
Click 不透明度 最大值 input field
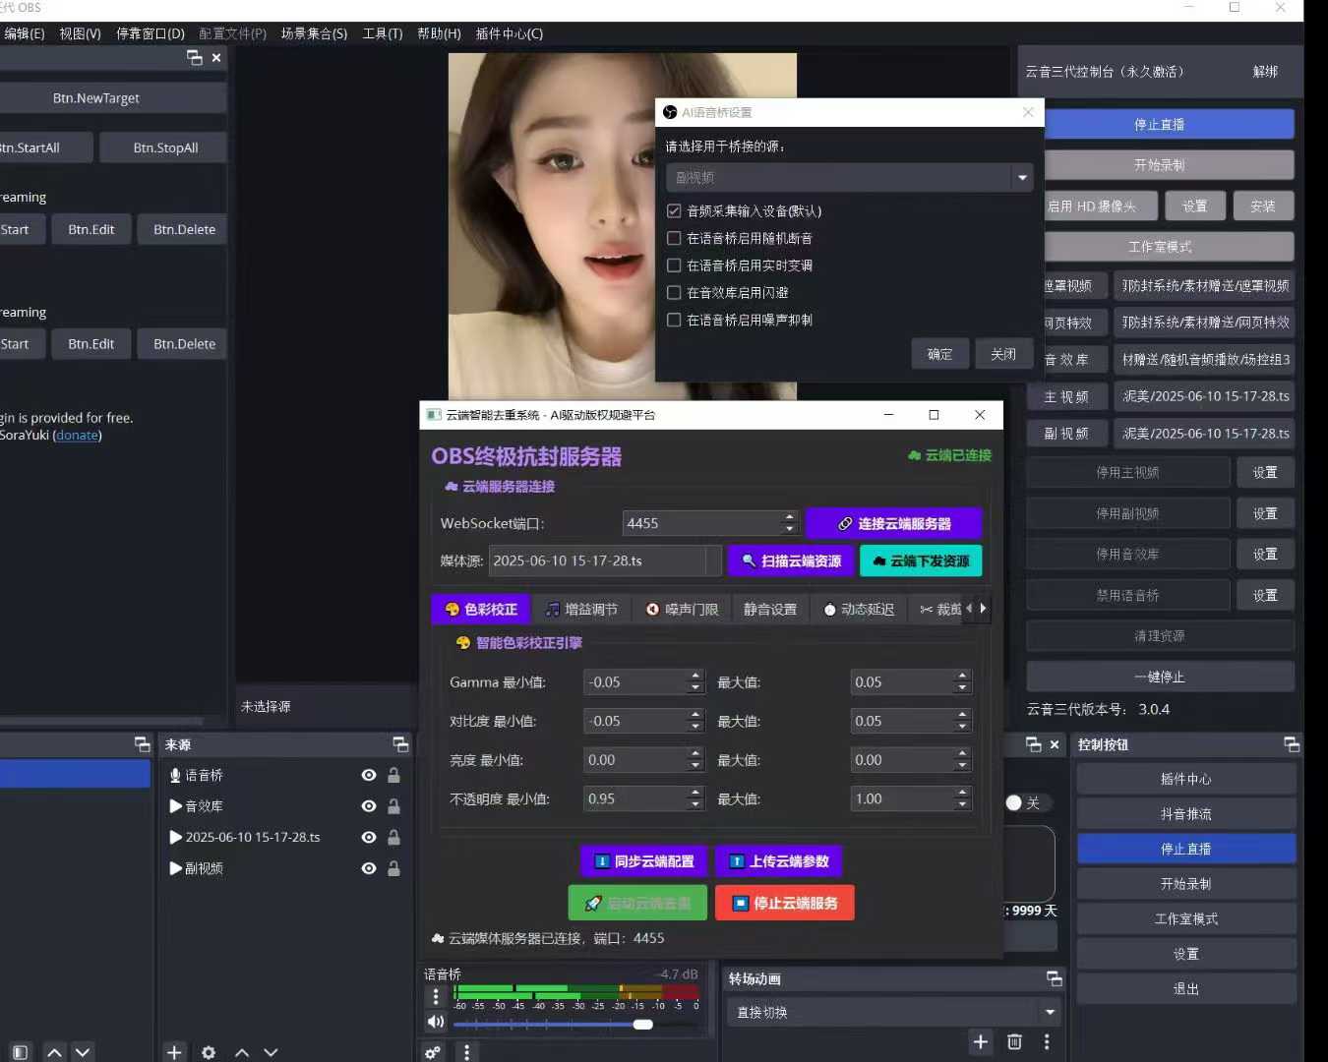pos(902,798)
